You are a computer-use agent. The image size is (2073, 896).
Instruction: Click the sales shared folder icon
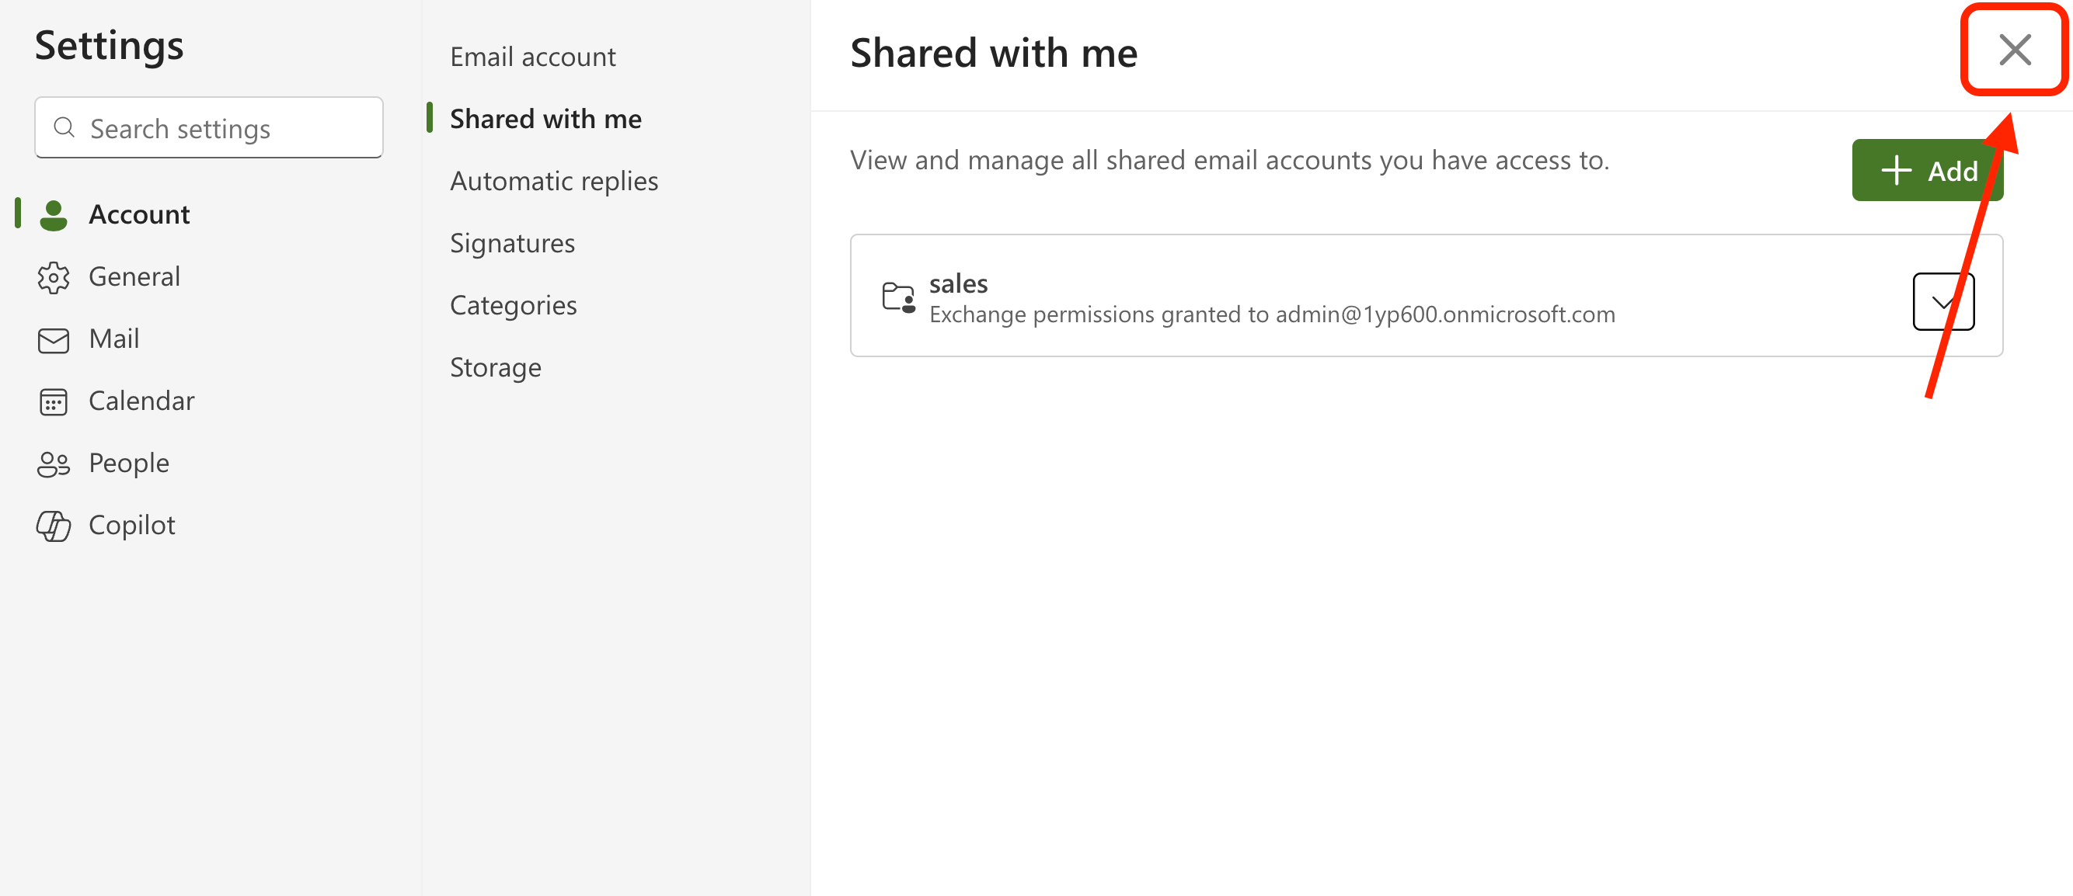coord(897,297)
